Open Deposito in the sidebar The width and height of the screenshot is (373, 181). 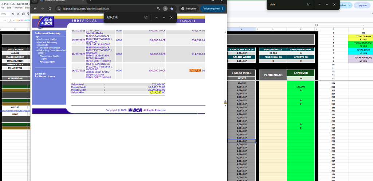pos(43,45)
